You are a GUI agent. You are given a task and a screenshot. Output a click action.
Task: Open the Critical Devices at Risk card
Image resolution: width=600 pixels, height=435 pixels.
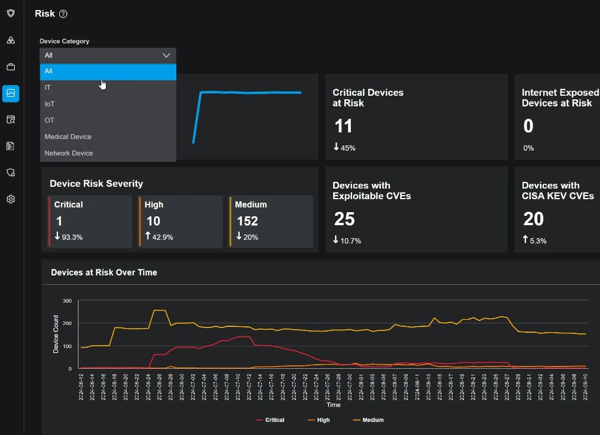416,117
